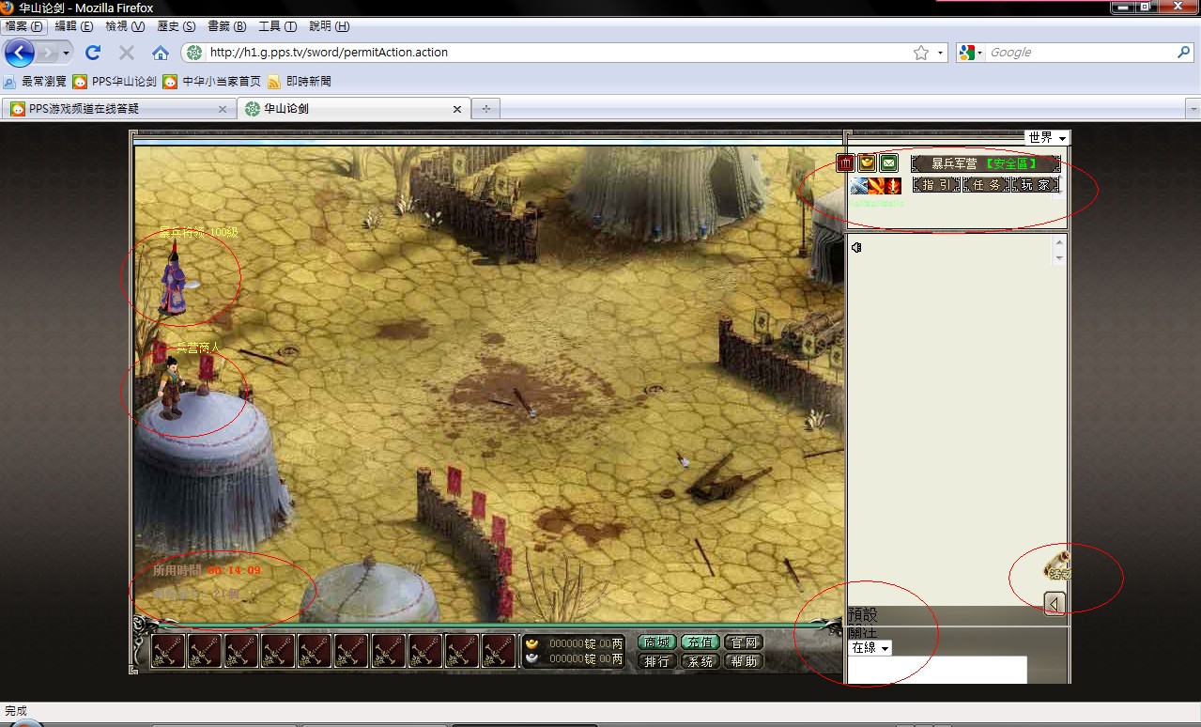Toggle the chat speaker sound icon
The width and height of the screenshot is (1201, 727).
[856, 248]
